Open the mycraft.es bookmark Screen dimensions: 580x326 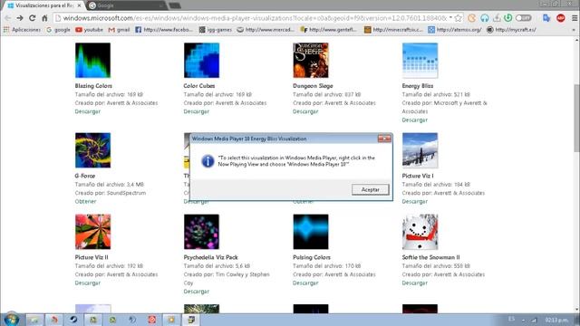pyautogui.click(x=511, y=30)
